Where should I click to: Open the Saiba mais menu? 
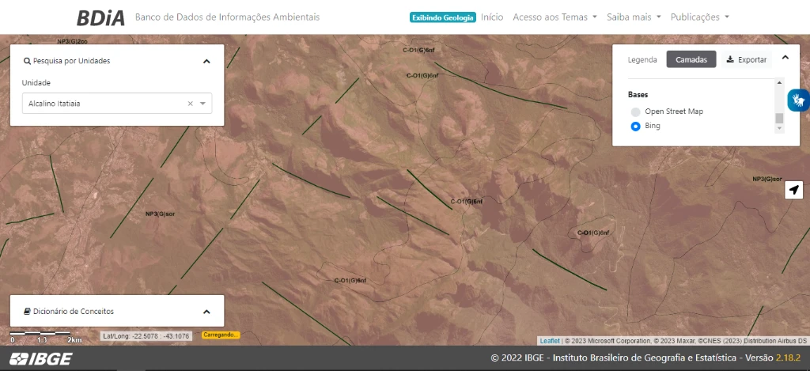click(x=634, y=17)
